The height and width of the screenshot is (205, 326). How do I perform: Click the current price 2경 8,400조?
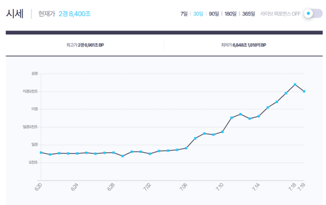[x=74, y=14]
